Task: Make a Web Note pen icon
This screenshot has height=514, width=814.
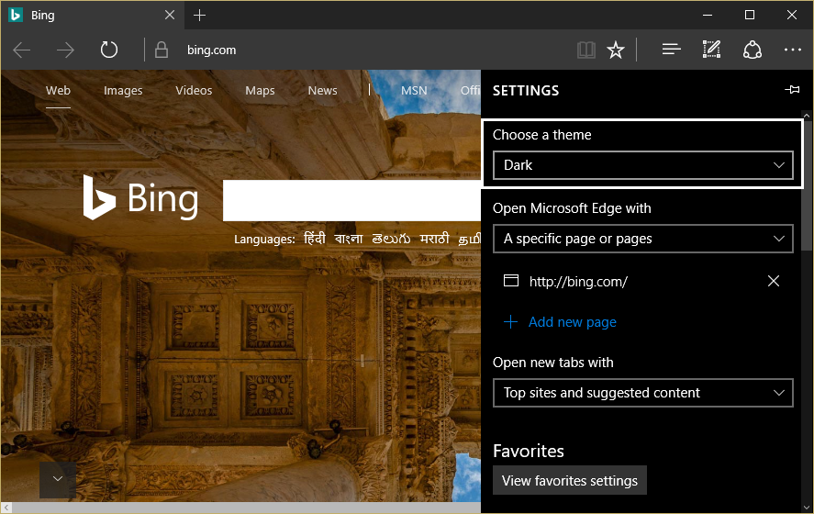Action: click(x=711, y=50)
